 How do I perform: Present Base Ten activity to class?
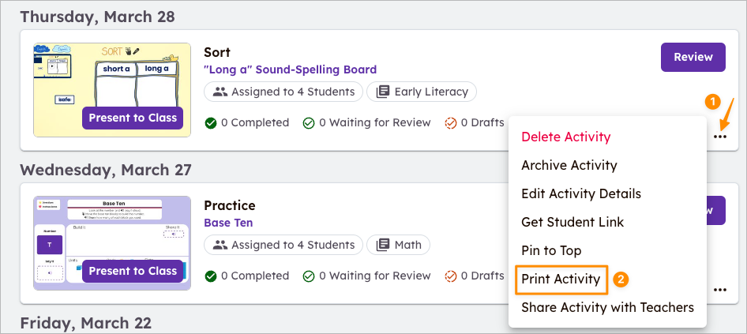point(133,271)
